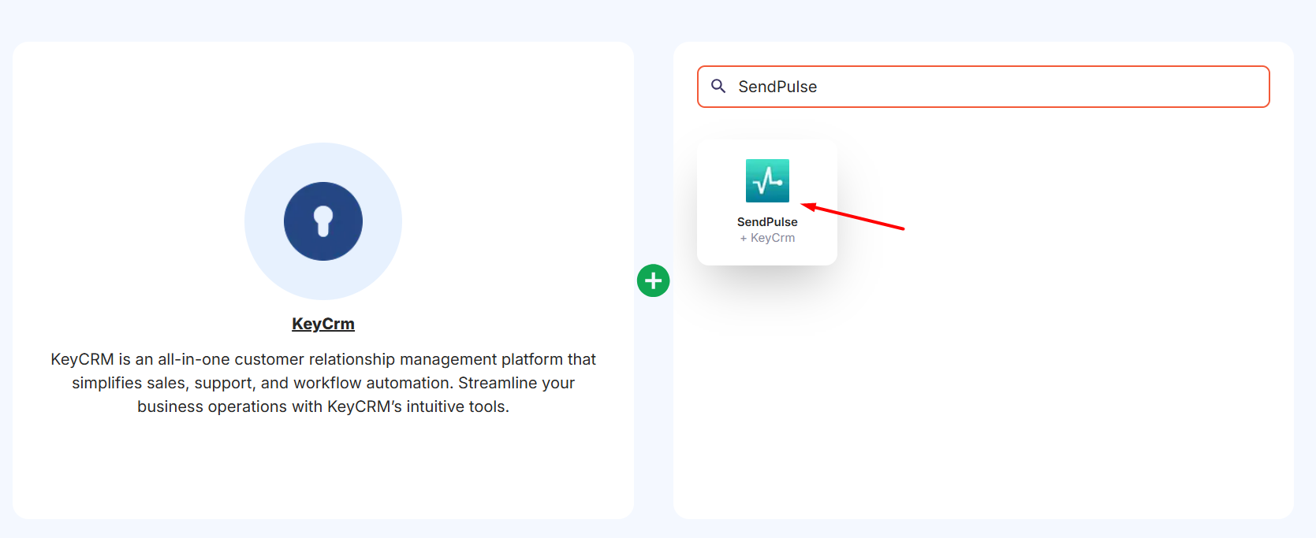
Task: Click the '+ KeyCrm' subtitle text
Action: 767,238
